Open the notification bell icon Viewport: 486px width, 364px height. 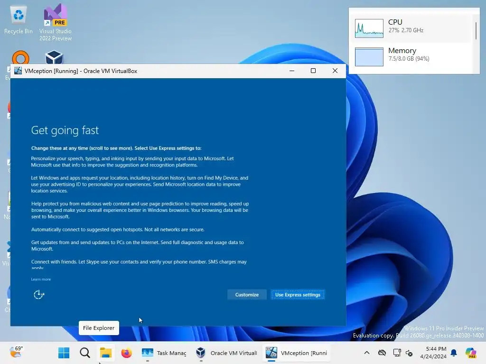454,353
